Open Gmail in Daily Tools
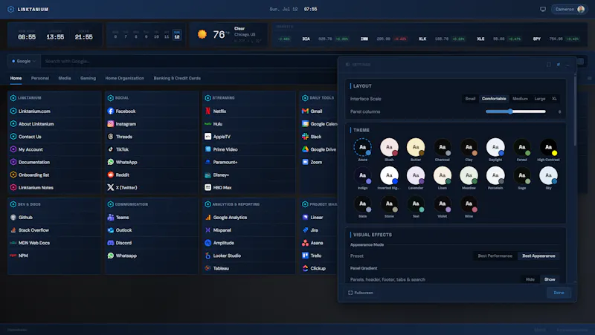595x335 pixels. coord(312,111)
